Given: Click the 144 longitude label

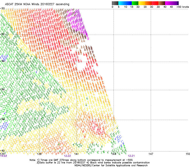Looking at the screenshot, I should click(x=114, y=154).
